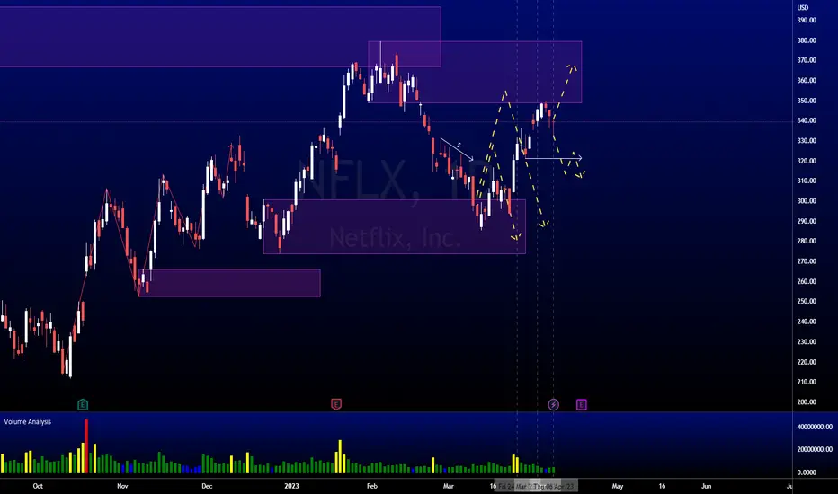This screenshot has width=838, height=494.
Task: Open the green earnings E marker
Action: pyautogui.click(x=83, y=404)
